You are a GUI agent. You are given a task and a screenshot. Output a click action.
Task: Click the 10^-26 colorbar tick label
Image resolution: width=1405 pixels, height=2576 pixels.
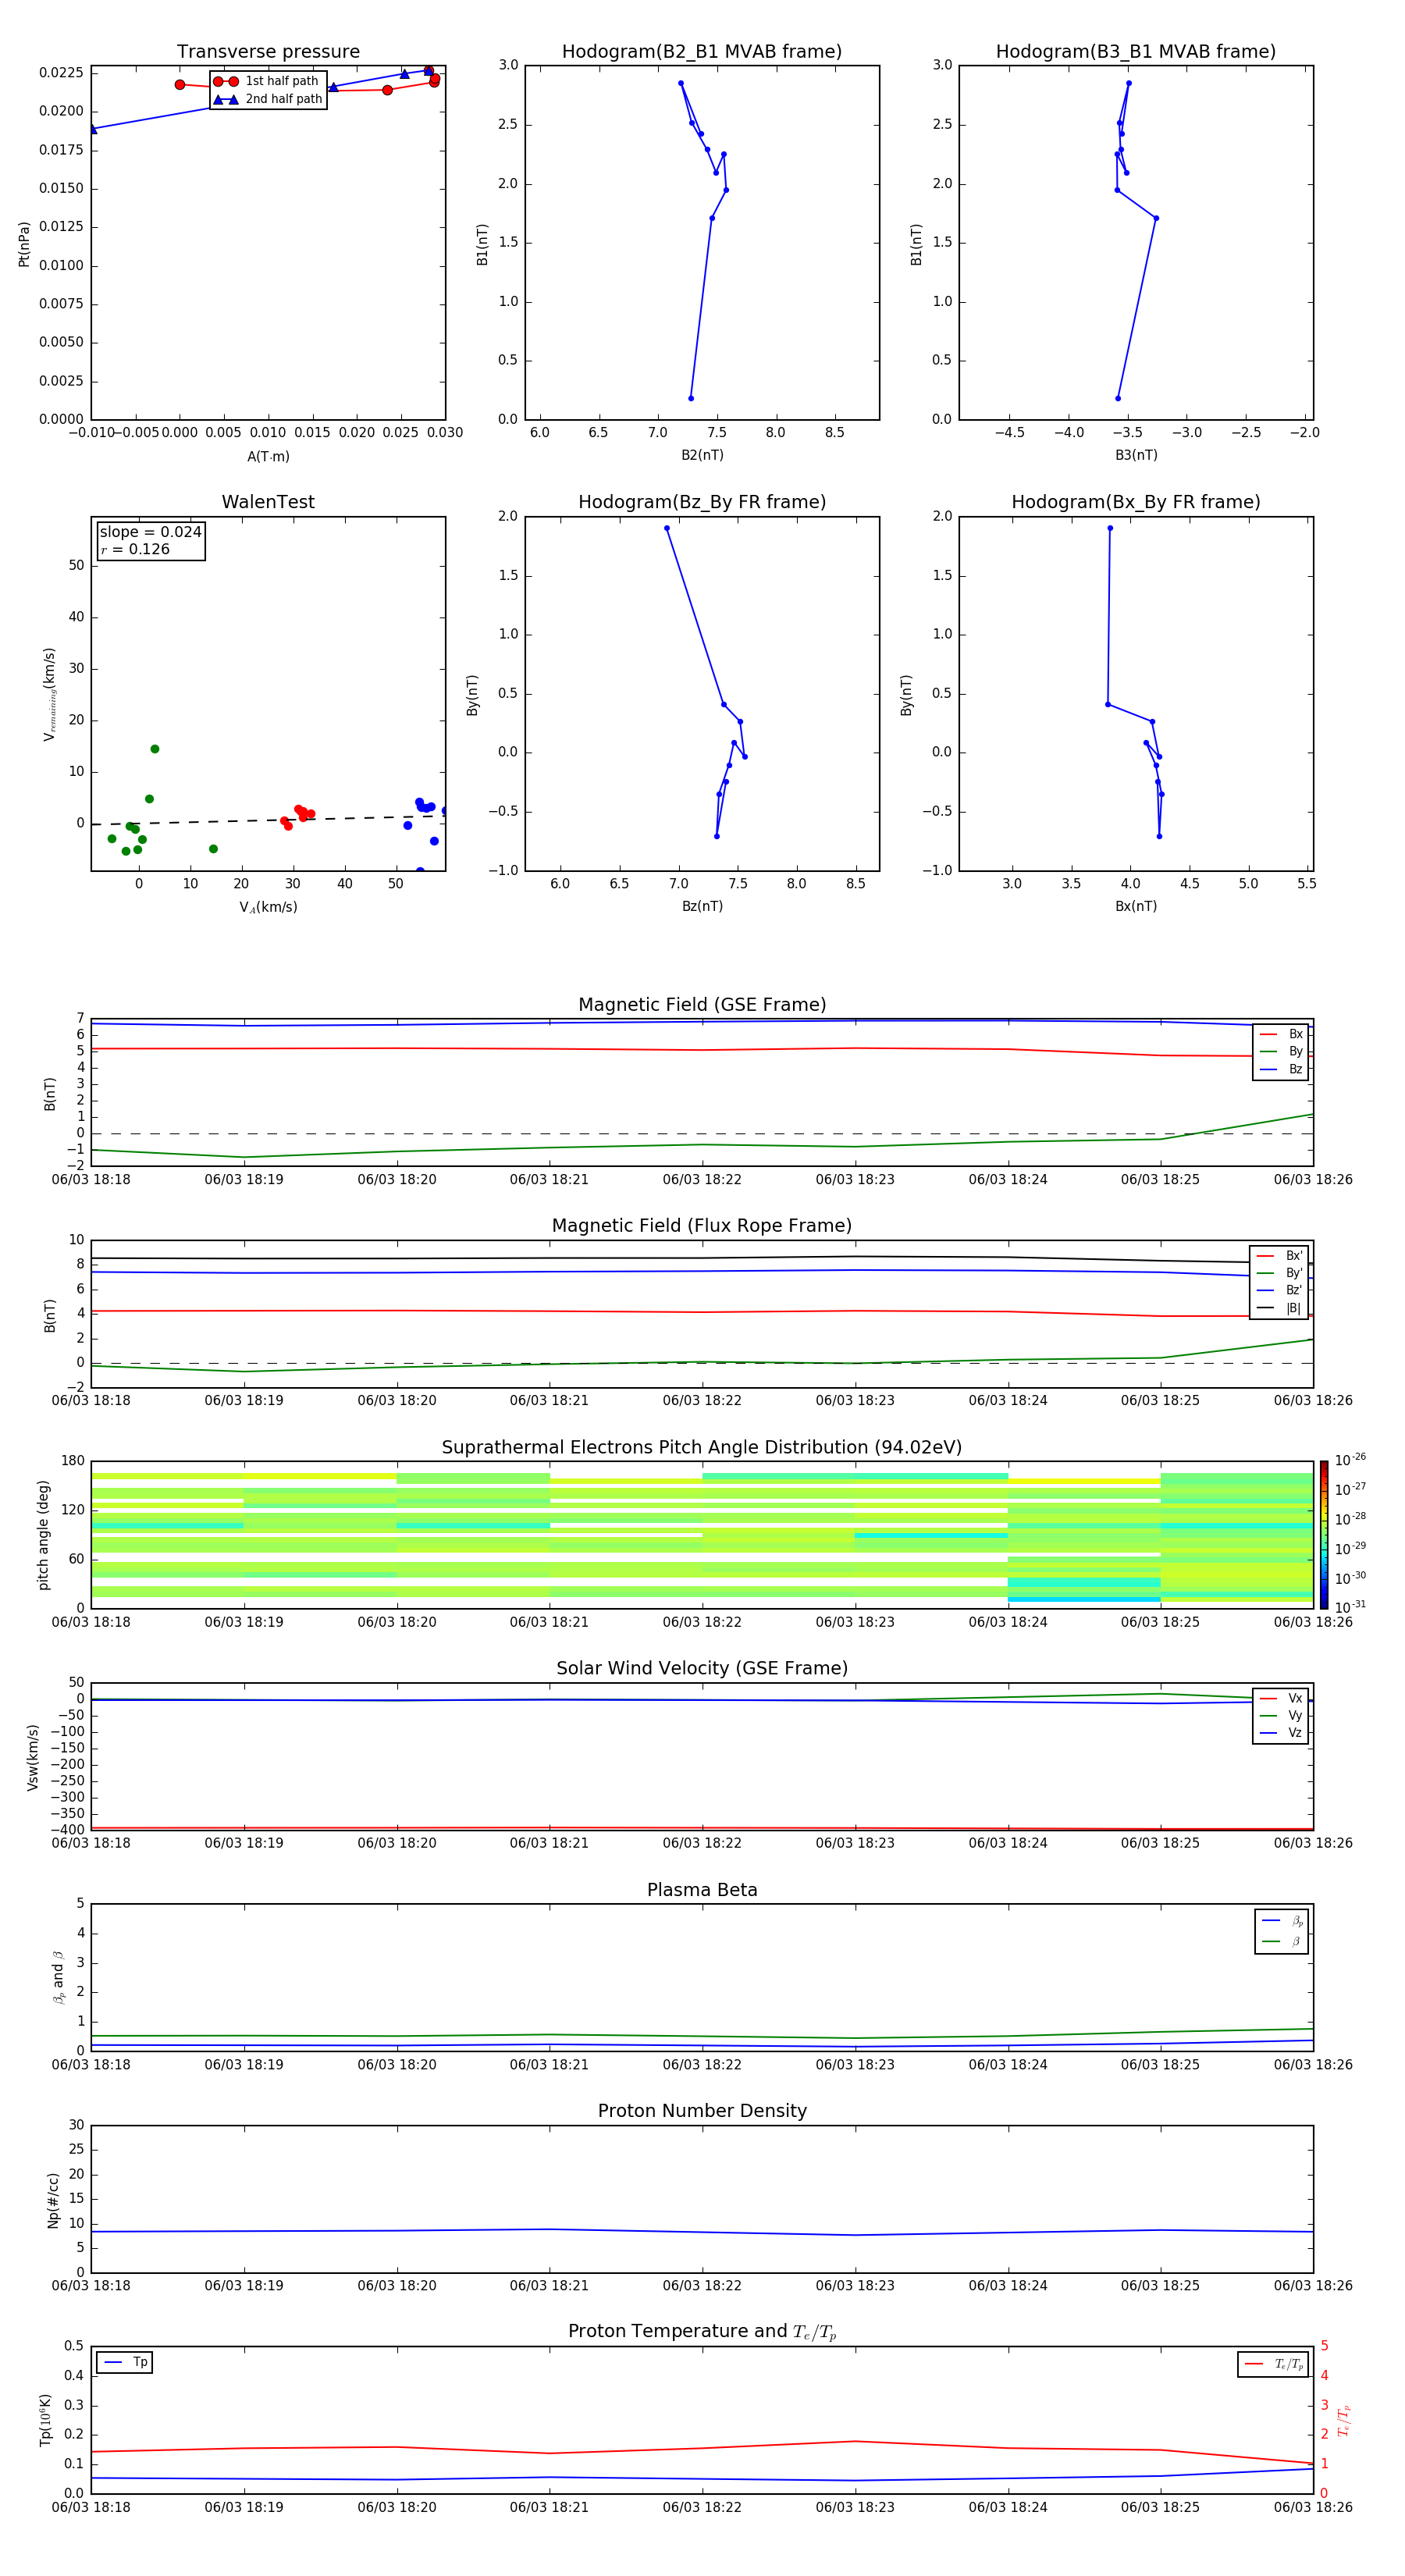[1350, 1460]
